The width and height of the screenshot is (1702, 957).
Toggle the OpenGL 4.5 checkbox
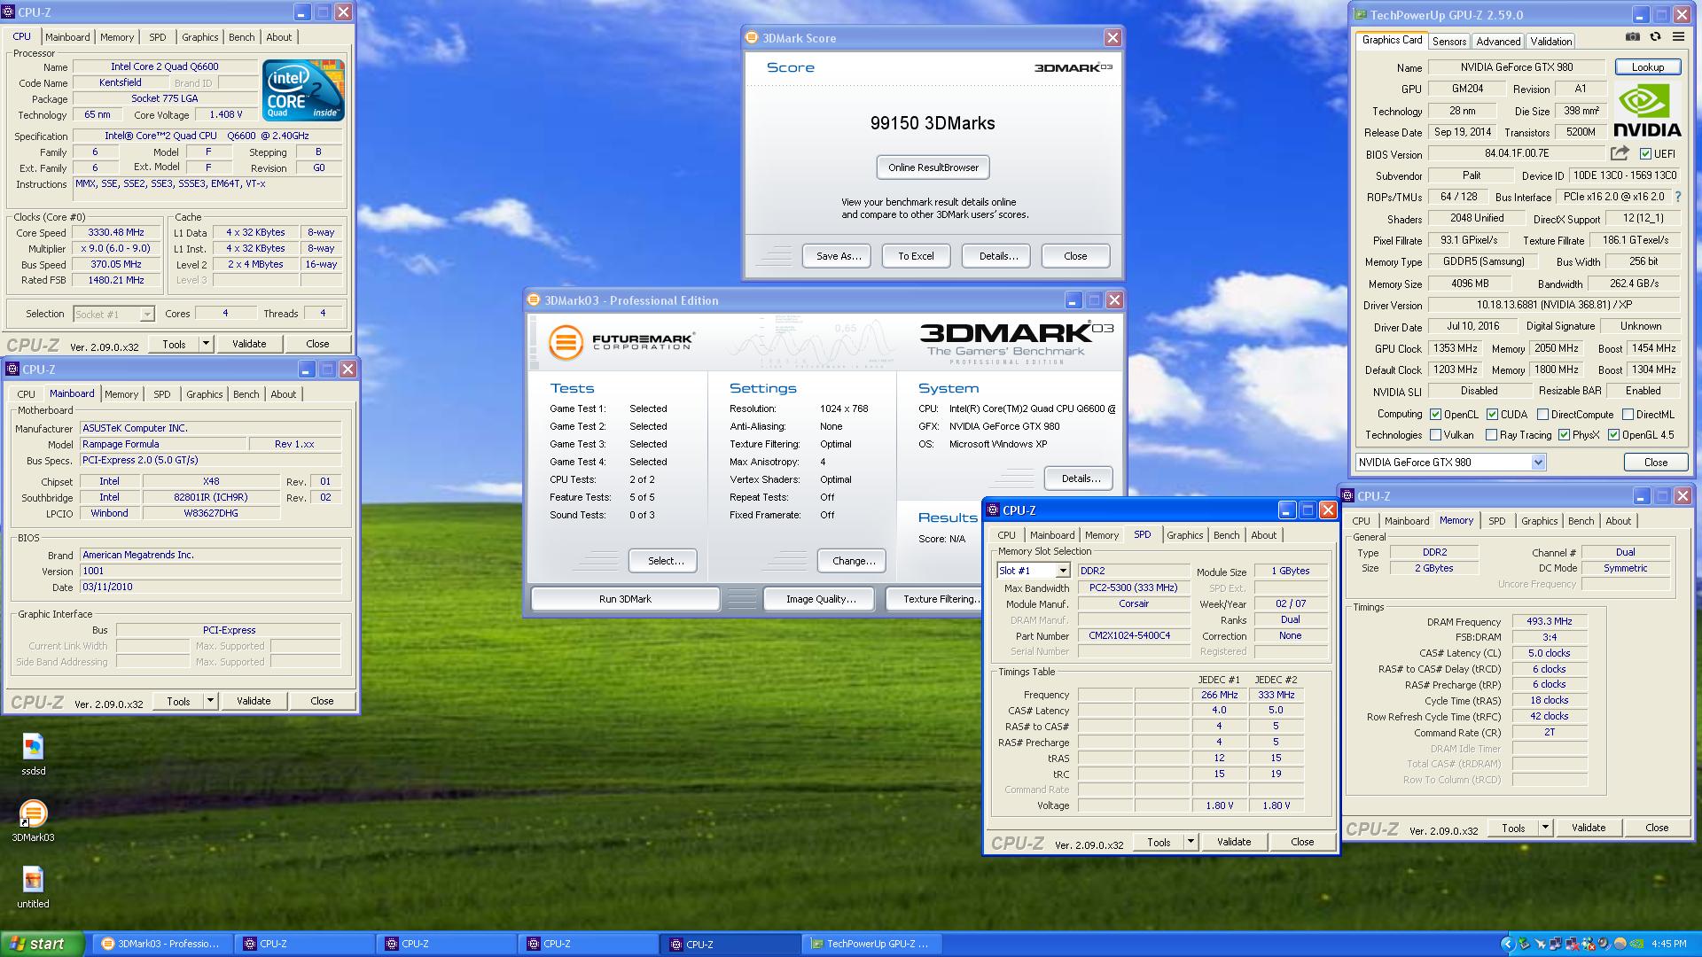[x=1613, y=435]
